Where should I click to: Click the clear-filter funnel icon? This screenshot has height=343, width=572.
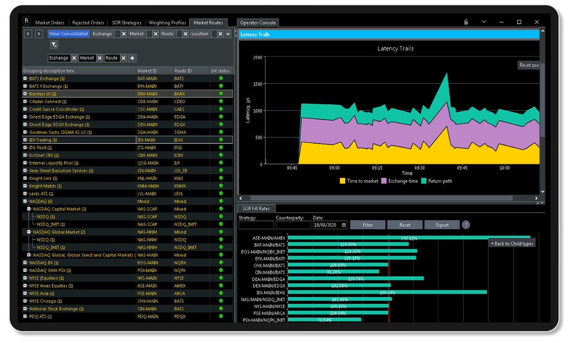click(54, 45)
